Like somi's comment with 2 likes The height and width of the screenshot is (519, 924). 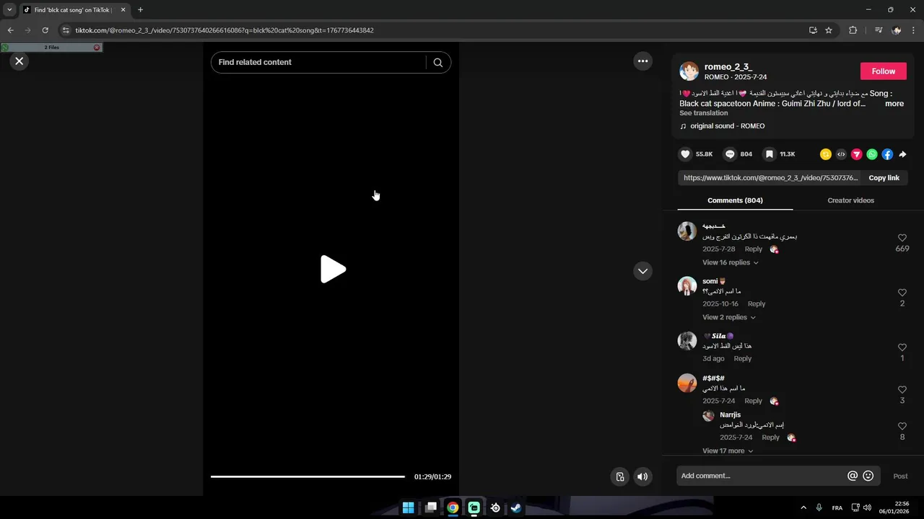(902, 293)
